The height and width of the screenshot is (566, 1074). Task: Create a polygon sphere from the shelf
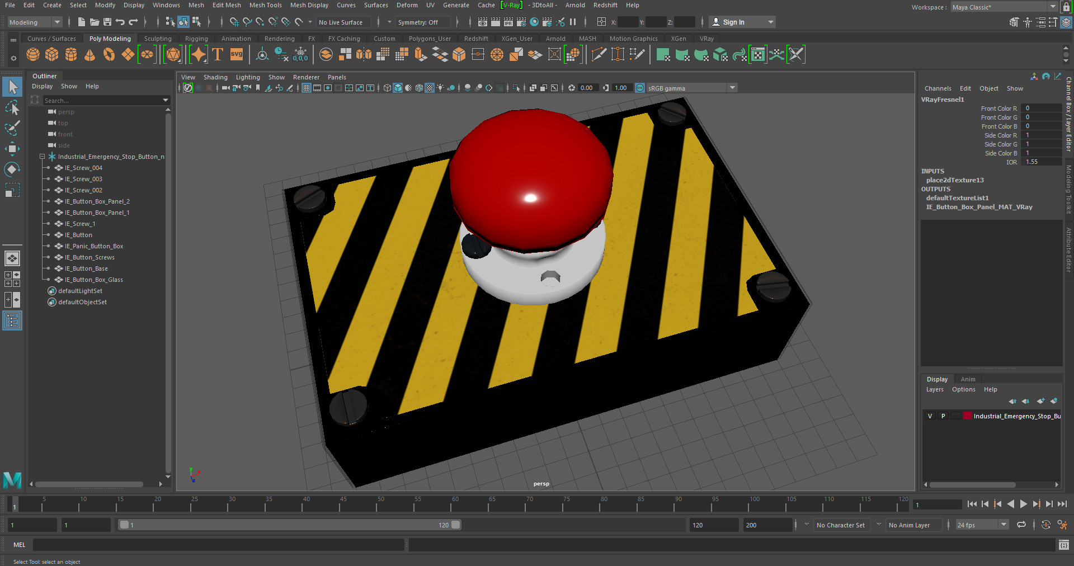pos(33,54)
